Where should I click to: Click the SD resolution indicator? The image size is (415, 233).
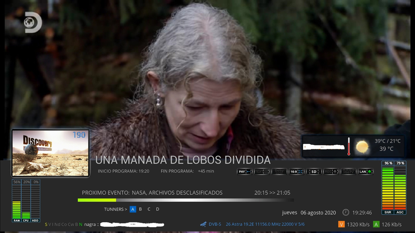pos(314,172)
